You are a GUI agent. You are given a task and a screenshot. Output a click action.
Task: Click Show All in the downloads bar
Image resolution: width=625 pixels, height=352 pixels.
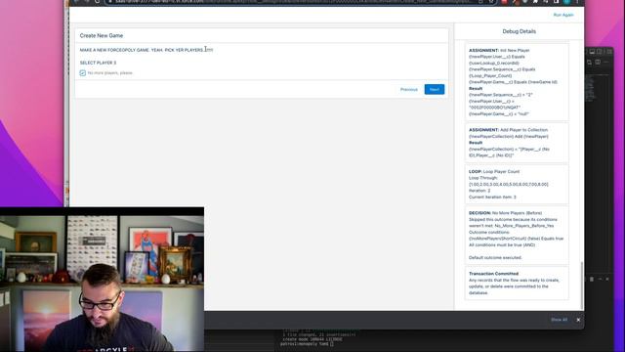[x=559, y=320]
